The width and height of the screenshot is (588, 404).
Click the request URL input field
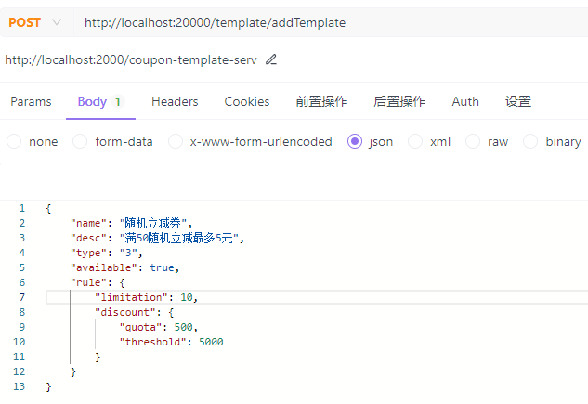(330, 22)
